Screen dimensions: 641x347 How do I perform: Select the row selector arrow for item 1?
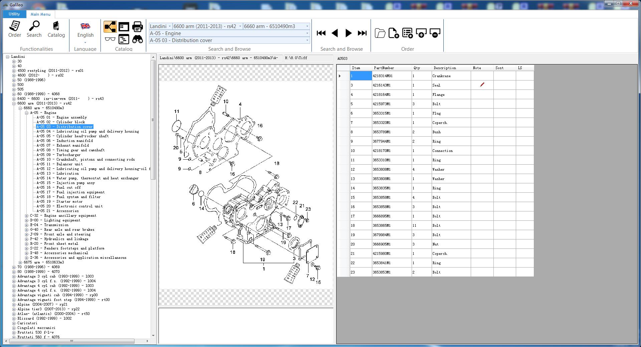coord(343,76)
